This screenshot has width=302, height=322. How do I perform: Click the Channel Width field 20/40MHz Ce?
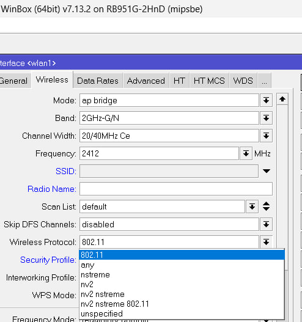pyautogui.click(x=169, y=136)
